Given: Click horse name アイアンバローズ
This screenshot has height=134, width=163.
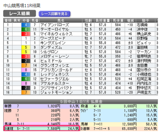Looking at the screenshot, I should point(55,25).
